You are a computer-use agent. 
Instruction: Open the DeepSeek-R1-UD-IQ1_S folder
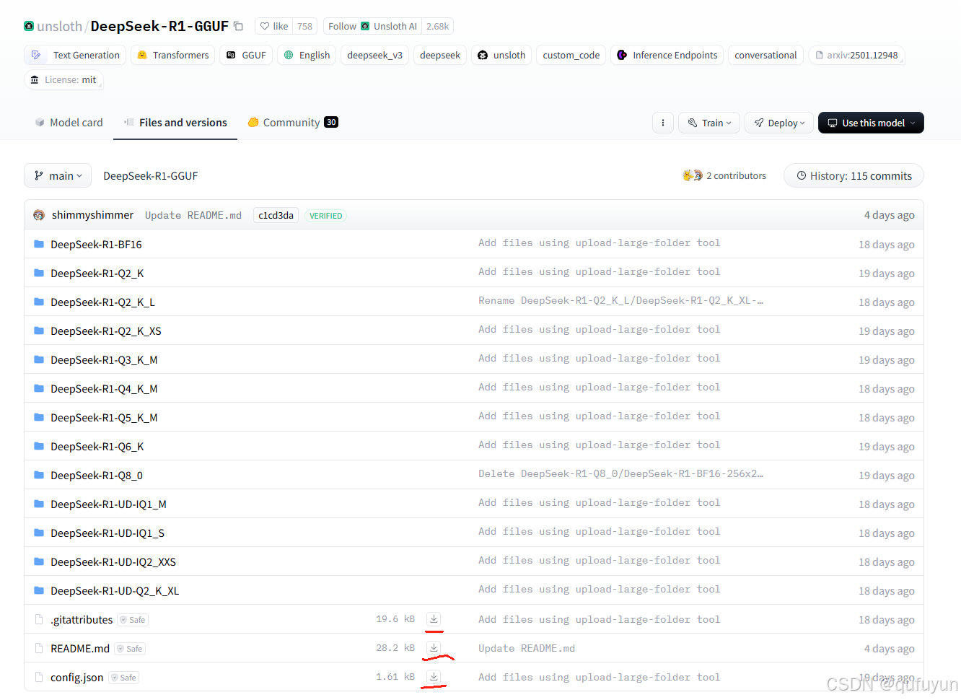(107, 533)
